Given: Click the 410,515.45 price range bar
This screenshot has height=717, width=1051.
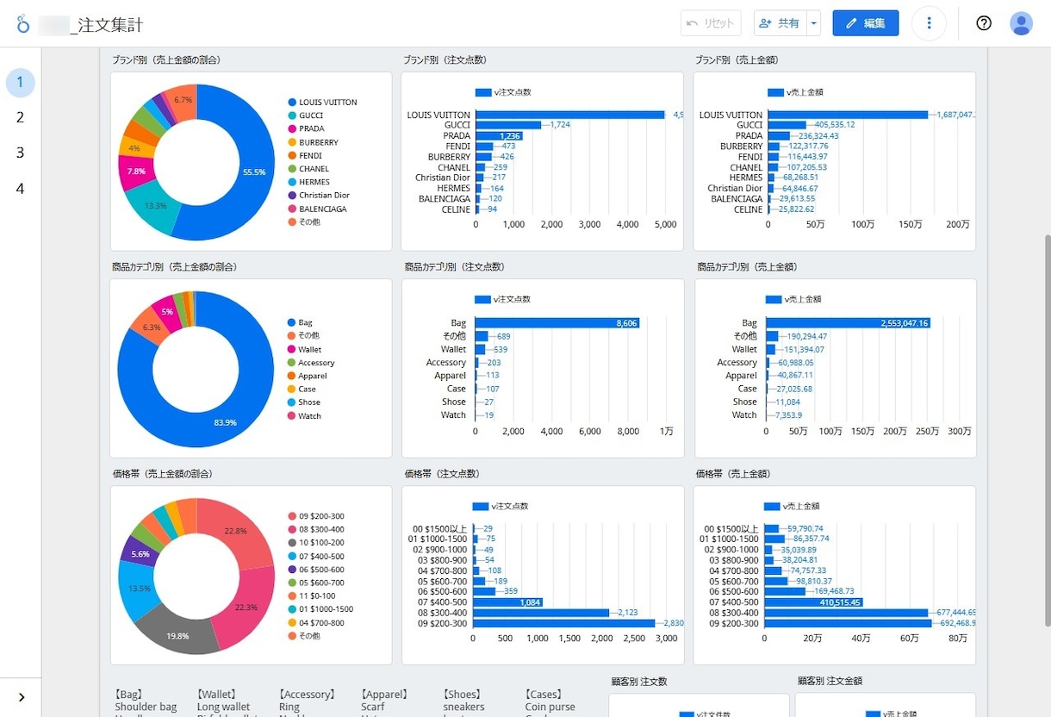Looking at the screenshot, I should click(815, 602).
